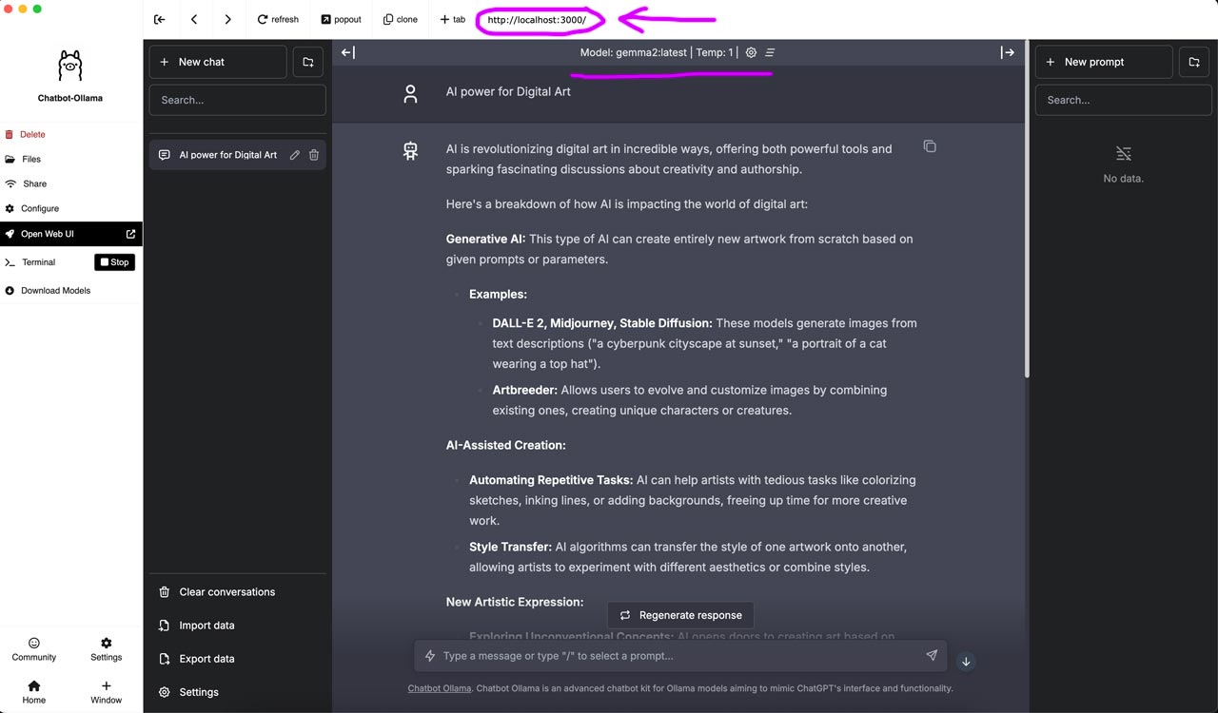Click the chat Search field
Viewport: 1218px width, 713px height.
tap(238, 100)
